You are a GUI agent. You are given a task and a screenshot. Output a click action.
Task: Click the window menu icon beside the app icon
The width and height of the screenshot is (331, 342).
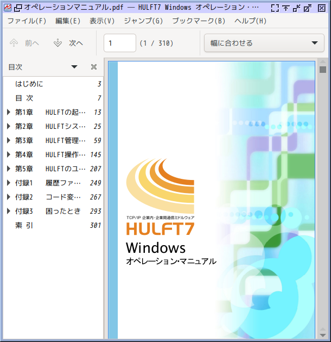point(18,8)
